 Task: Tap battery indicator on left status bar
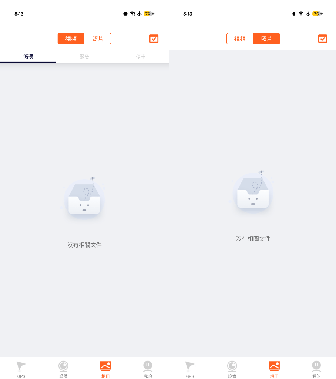[149, 14]
